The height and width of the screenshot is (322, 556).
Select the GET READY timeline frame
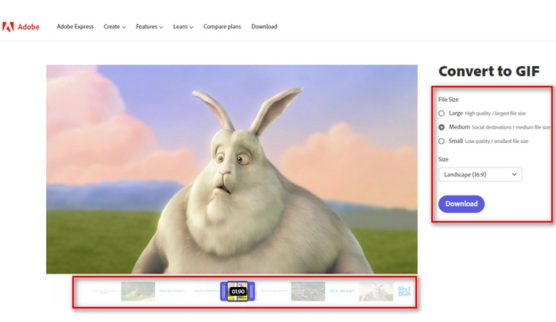click(342, 291)
